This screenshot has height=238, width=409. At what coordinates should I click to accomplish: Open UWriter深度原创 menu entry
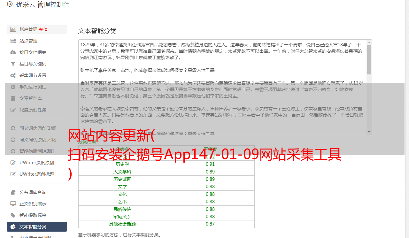click(x=37, y=163)
